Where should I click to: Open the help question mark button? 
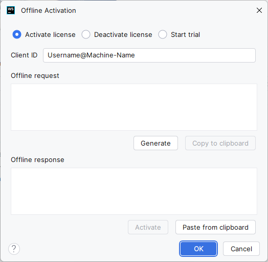pyautogui.click(x=14, y=249)
